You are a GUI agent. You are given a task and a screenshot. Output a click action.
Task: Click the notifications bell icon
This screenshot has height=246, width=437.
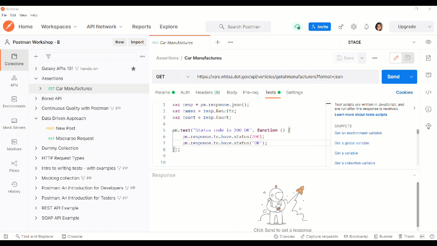pyautogui.click(x=366, y=27)
